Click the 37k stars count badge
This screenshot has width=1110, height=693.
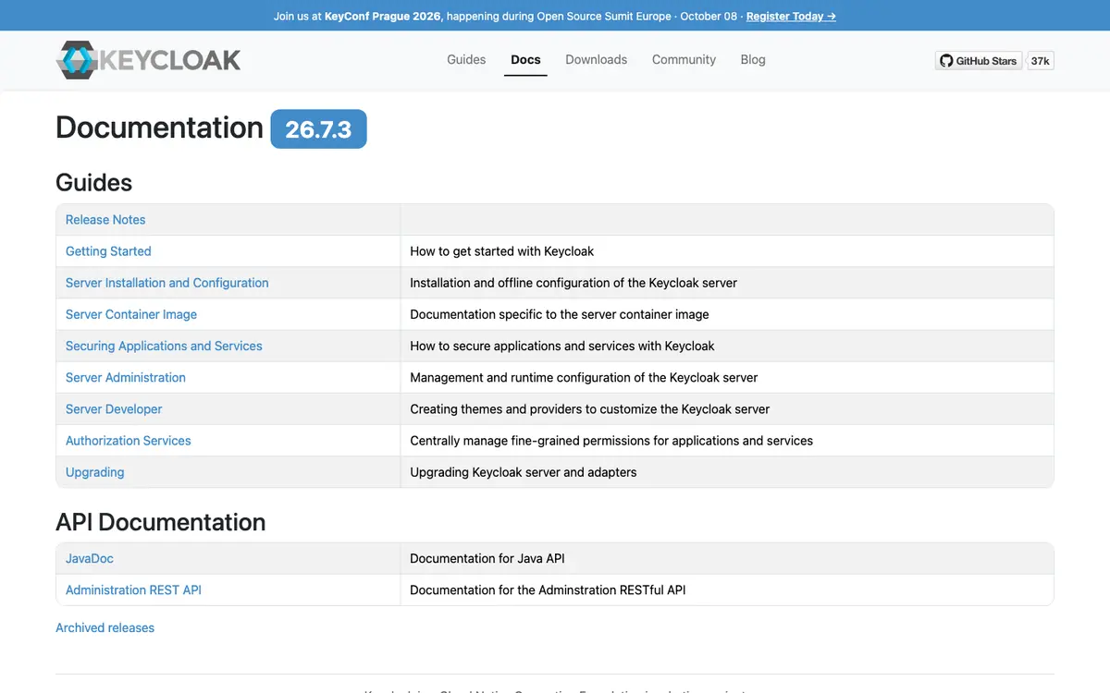pyautogui.click(x=1041, y=61)
